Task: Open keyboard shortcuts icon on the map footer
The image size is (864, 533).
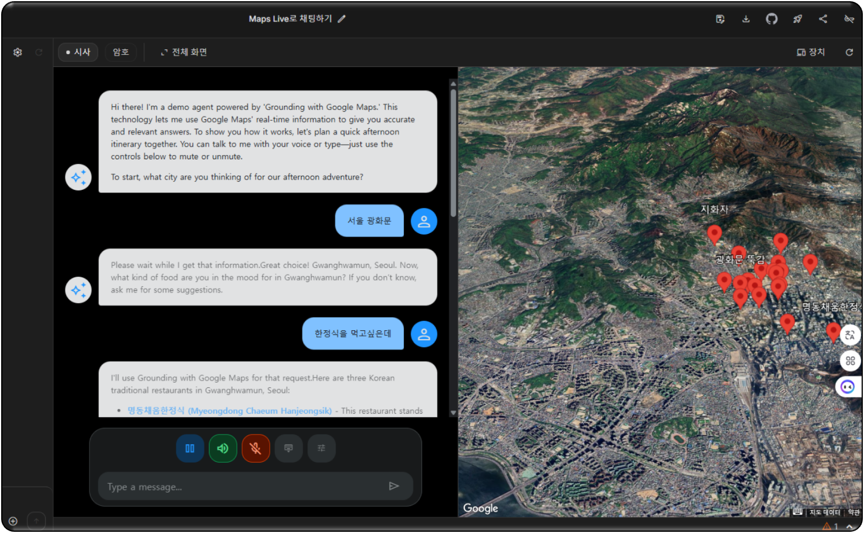Action: click(x=797, y=512)
